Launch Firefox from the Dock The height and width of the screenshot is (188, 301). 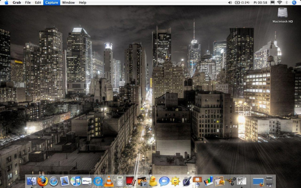(x=42, y=181)
